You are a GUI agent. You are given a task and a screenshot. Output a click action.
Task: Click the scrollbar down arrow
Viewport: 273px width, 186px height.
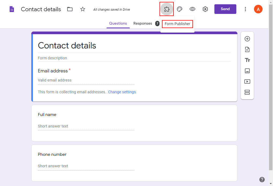pyautogui.click(x=271, y=184)
